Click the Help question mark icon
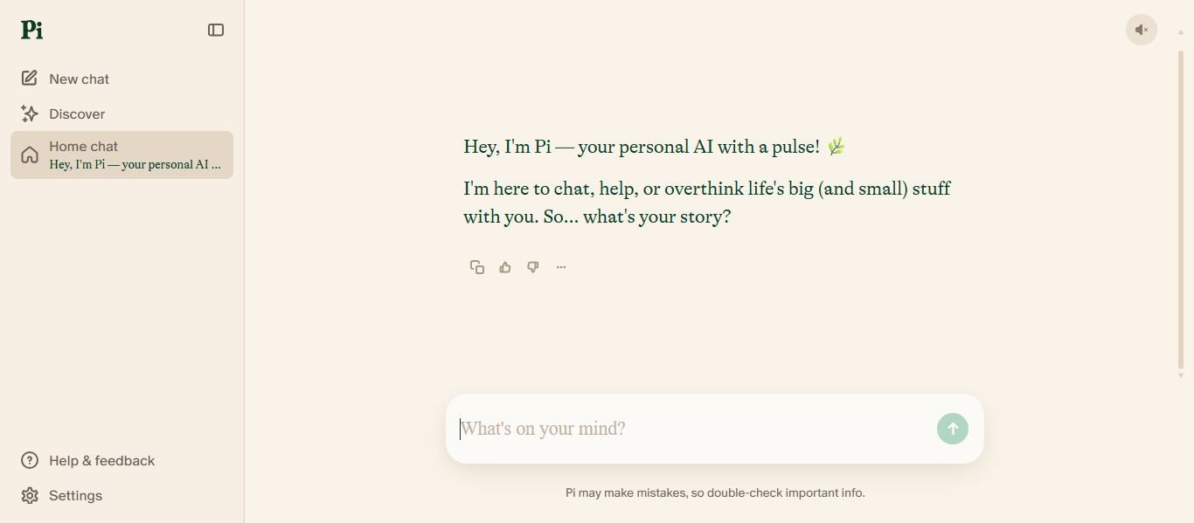1194x523 pixels. click(x=30, y=461)
